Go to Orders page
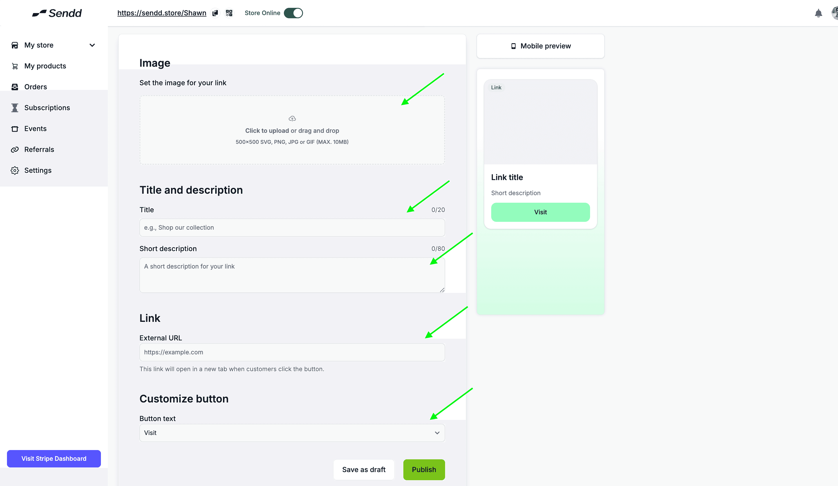This screenshot has height=486, width=838. (x=35, y=87)
